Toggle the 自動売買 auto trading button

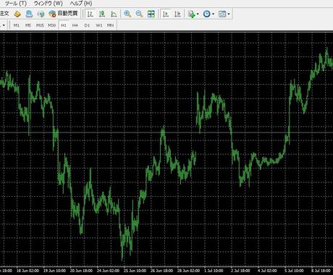tap(63, 14)
